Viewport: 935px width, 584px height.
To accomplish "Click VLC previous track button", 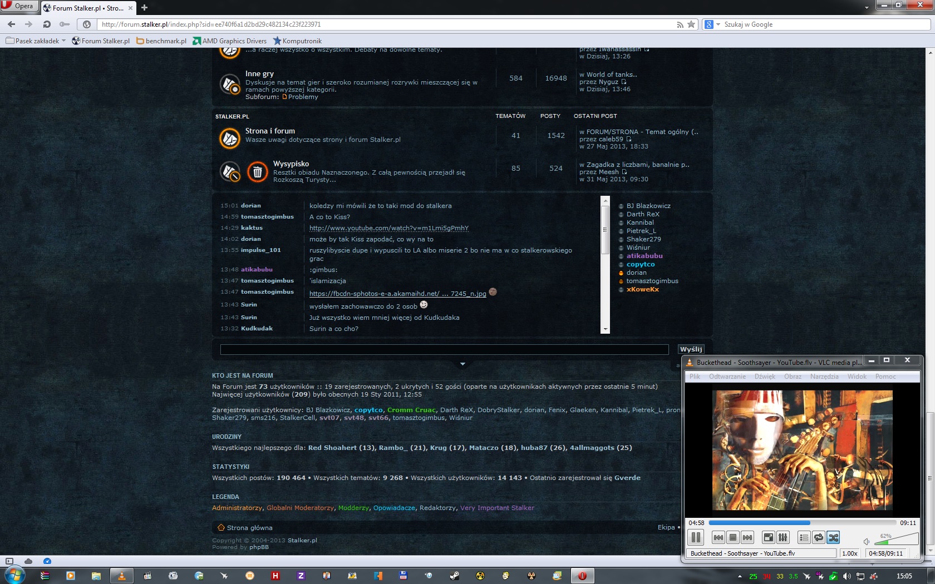I will 719,537.
